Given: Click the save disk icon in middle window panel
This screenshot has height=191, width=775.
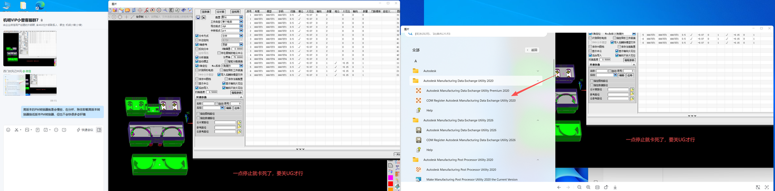Looking at the screenshot, I should (198, 17).
